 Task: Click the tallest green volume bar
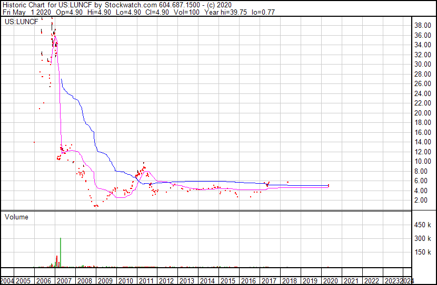[61, 252]
